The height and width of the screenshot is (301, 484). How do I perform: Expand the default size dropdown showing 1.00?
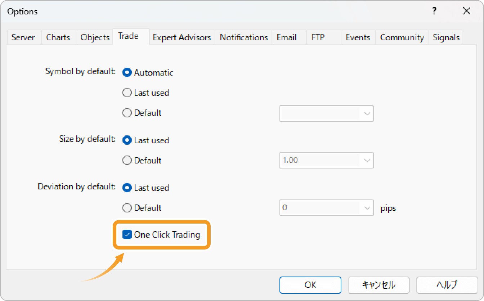click(367, 160)
